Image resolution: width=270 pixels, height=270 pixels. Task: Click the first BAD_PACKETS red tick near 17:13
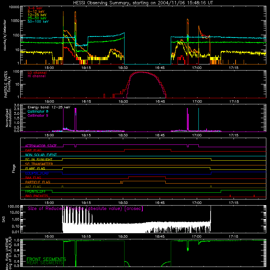pyautogui.click(x=230, y=196)
